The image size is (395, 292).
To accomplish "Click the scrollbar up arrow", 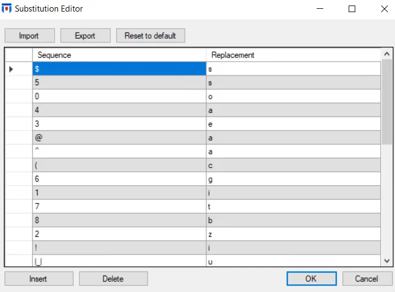I will [387, 53].
